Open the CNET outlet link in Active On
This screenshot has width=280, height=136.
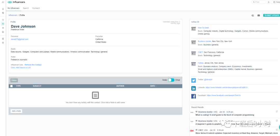pos(200,52)
